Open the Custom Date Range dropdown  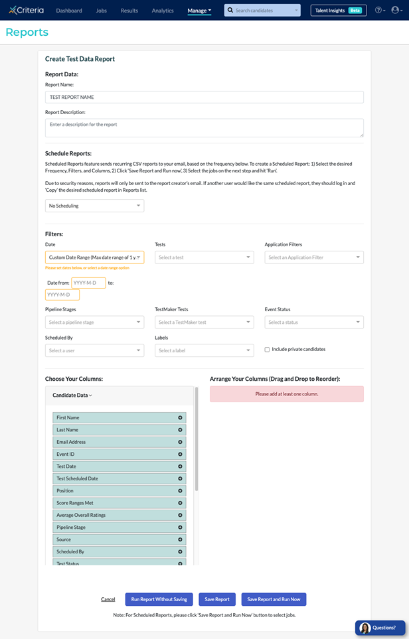(94, 257)
